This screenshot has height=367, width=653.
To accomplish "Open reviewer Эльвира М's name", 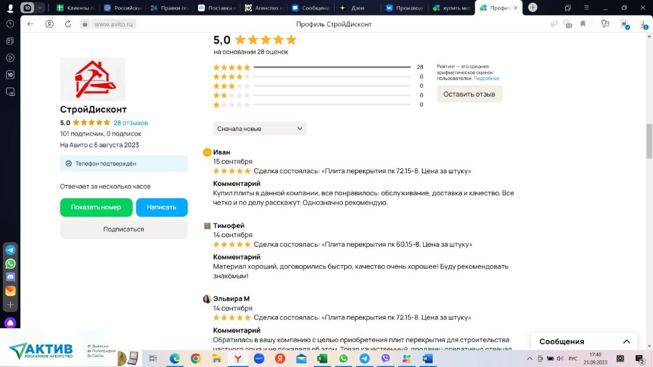I will (231, 299).
